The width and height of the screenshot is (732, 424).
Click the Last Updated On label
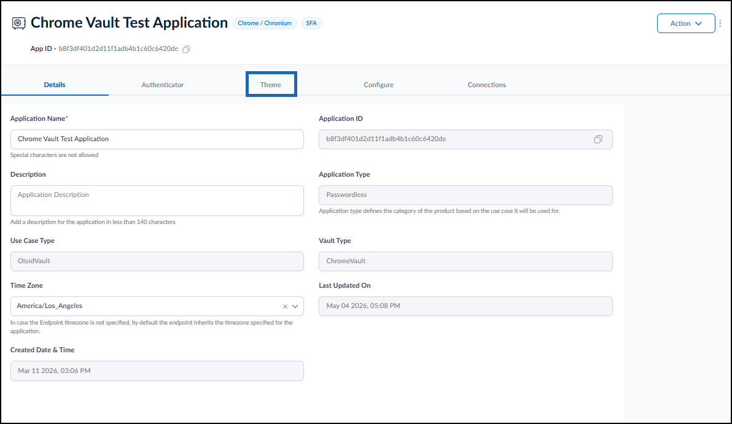pos(345,285)
